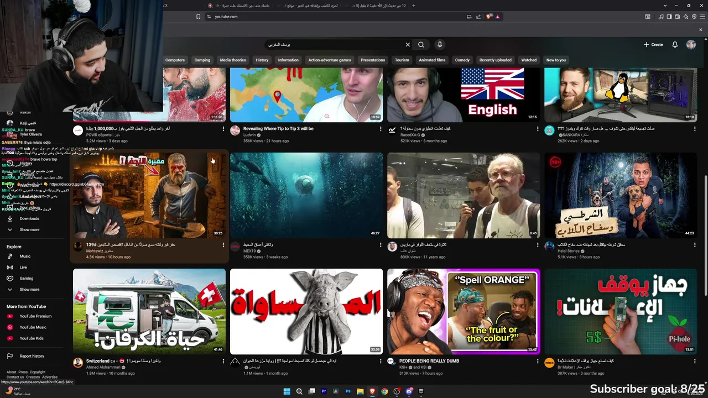The width and height of the screenshot is (708, 398).
Task: Open the underwater ocean video thumbnail
Action: click(306, 195)
